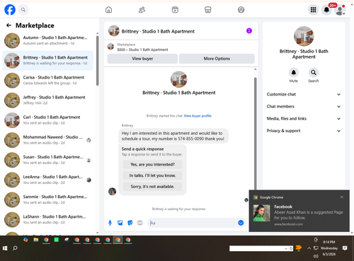Choose a sticker icon in composer
This screenshot has height=261, width=354.
pyautogui.click(x=130, y=223)
